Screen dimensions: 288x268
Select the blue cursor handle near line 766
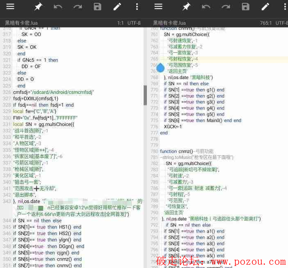click(x=160, y=68)
